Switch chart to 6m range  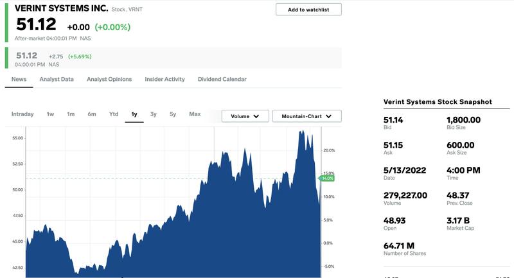click(92, 114)
